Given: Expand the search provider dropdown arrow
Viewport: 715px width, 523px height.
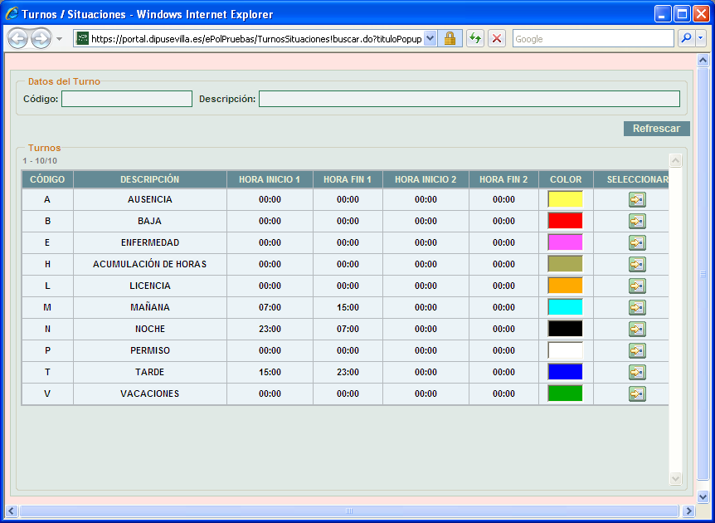Looking at the screenshot, I should pyautogui.click(x=700, y=39).
